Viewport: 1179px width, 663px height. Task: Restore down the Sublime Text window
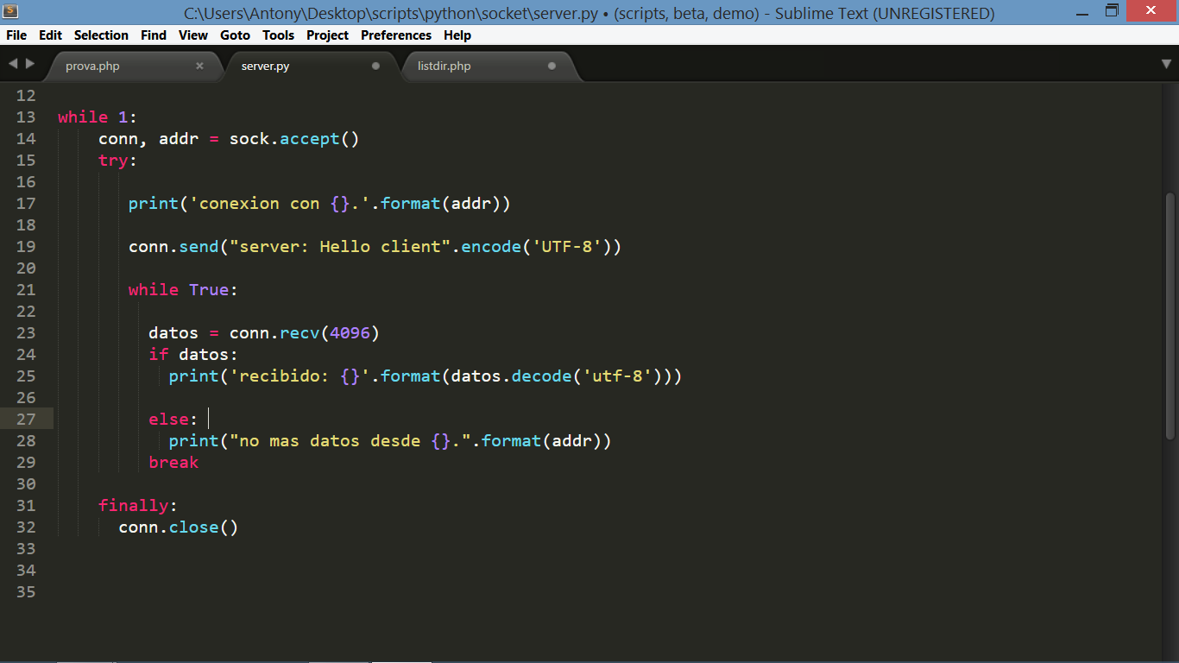click(x=1112, y=10)
